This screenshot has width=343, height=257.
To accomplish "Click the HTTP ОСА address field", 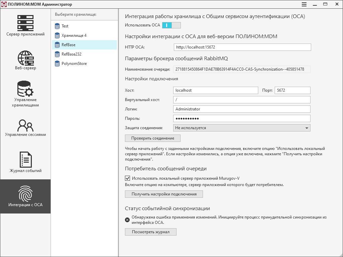I will [242, 47].
